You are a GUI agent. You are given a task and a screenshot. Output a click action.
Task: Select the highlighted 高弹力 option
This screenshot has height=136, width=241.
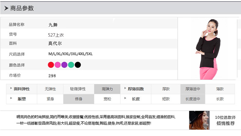click(x=107, y=89)
